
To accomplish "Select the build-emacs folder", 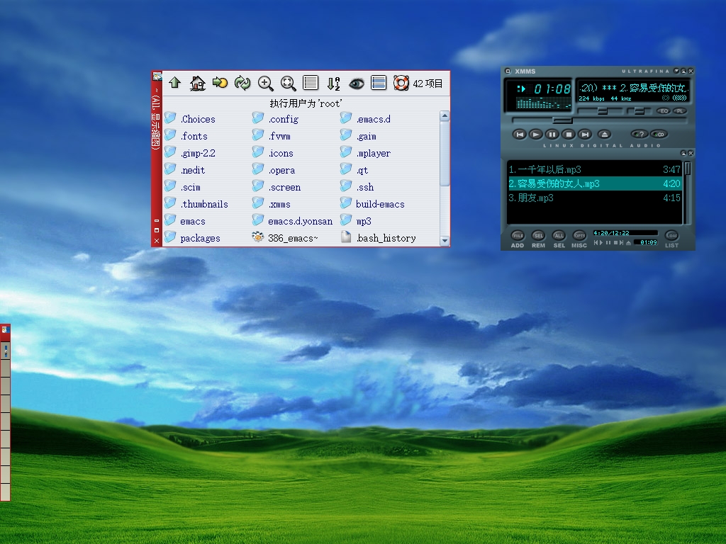I will (x=373, y=204).
